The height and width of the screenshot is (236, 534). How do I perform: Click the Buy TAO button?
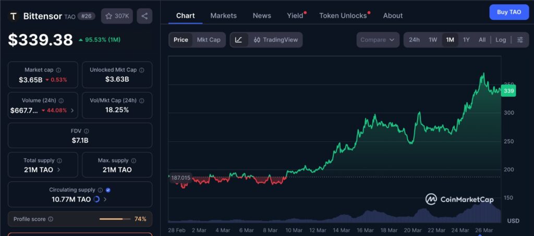[x=509, y=12]
